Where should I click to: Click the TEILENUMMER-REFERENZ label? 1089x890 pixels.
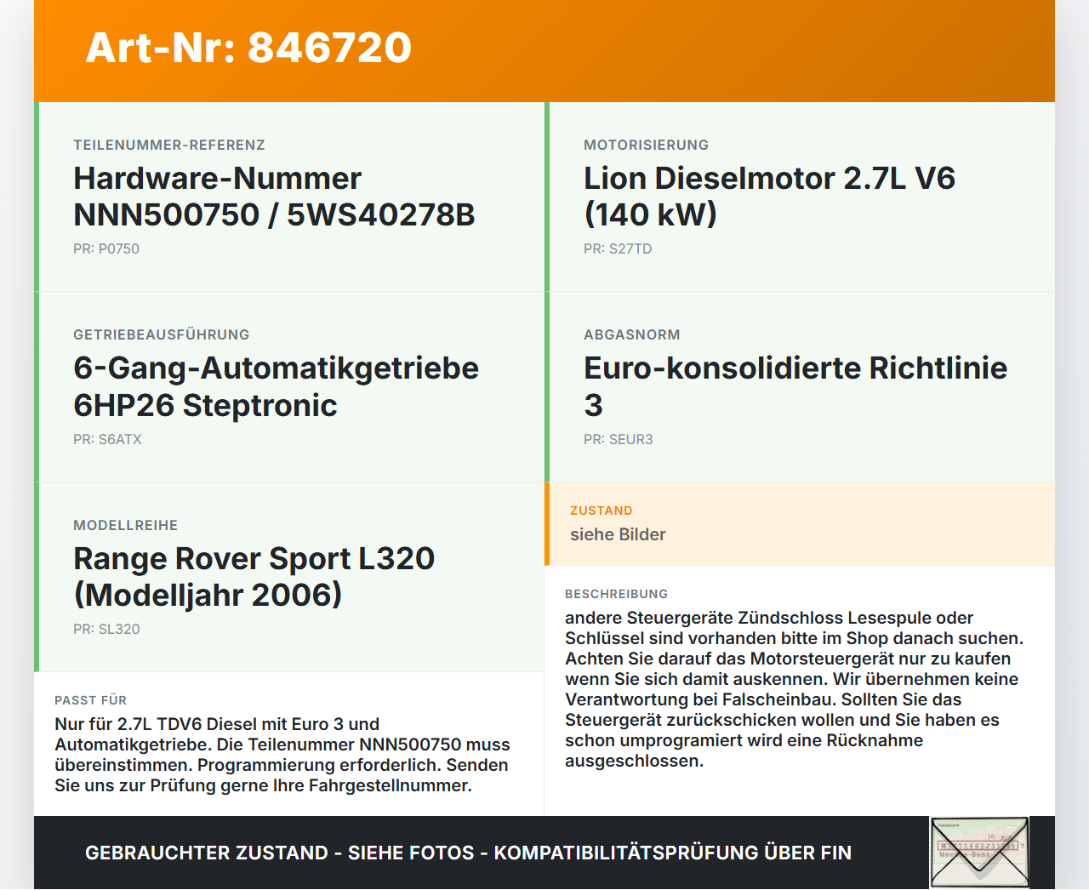169,145
